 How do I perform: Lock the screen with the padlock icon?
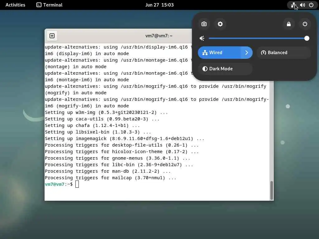point(289,24)
